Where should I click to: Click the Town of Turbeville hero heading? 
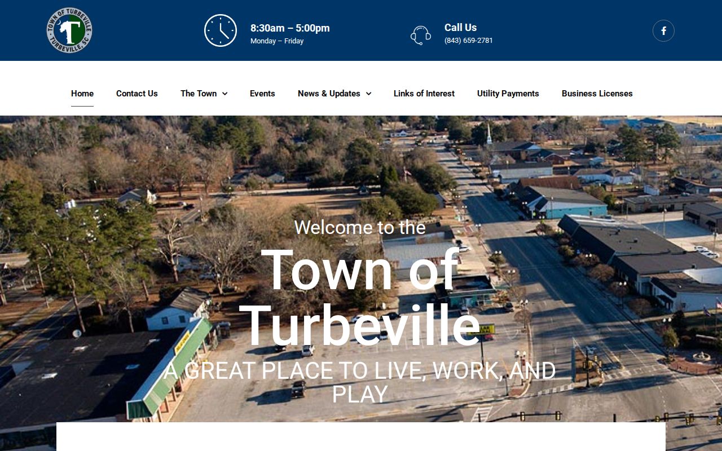tap(360, 298)
